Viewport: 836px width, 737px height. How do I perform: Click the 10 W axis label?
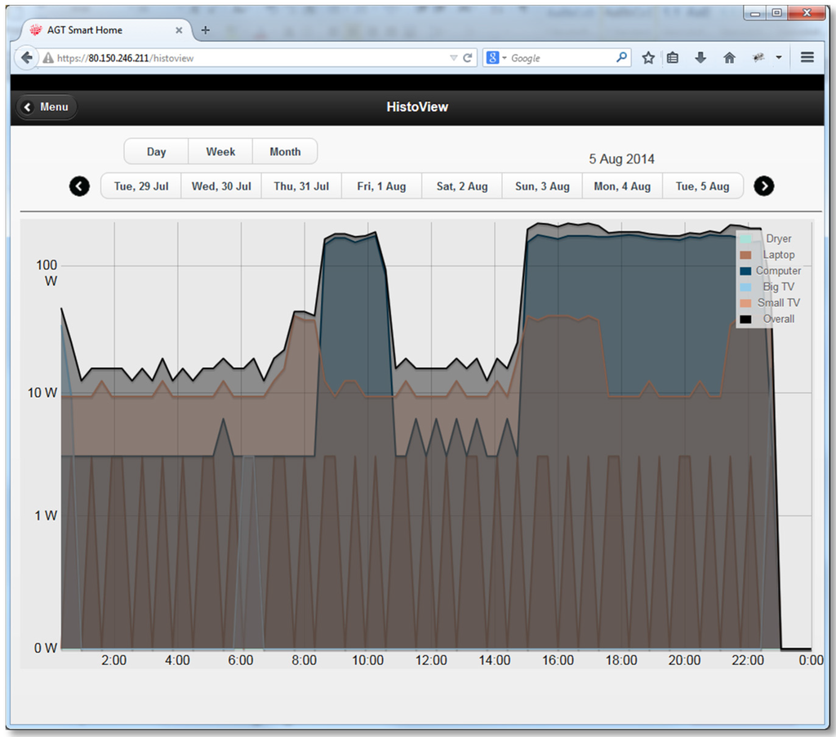point(42,393)
